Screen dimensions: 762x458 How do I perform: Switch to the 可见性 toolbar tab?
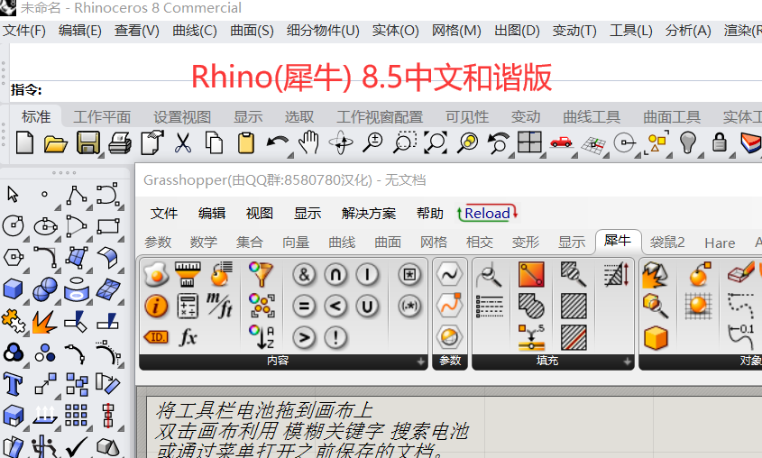pyautogui.click(x=467, y=117)
